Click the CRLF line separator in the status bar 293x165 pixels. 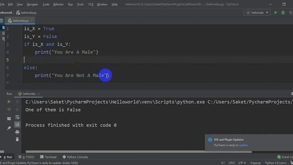click(x=231, y=163)
